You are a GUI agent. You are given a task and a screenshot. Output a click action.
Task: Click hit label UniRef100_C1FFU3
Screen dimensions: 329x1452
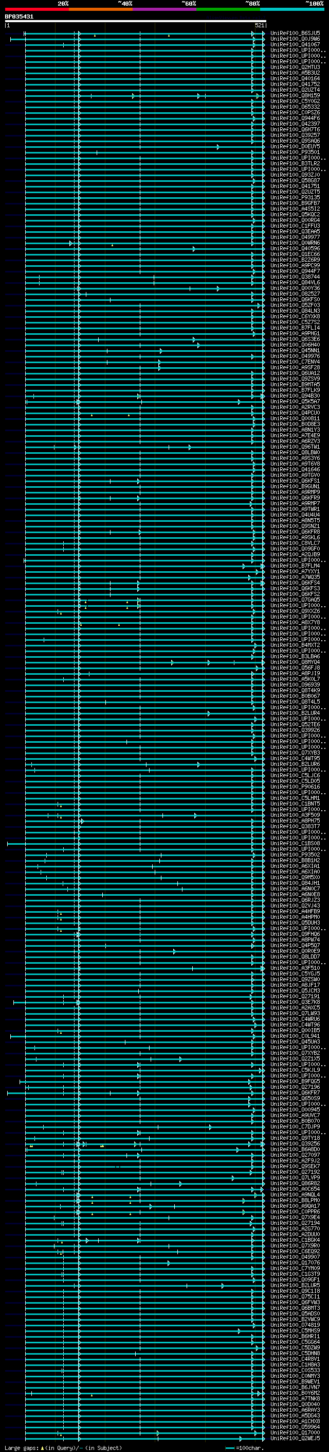click(x=295, y=226)
